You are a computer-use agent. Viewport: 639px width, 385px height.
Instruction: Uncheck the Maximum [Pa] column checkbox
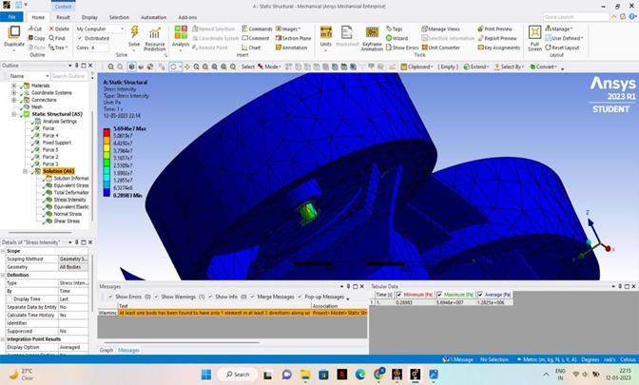click(439, 294)
